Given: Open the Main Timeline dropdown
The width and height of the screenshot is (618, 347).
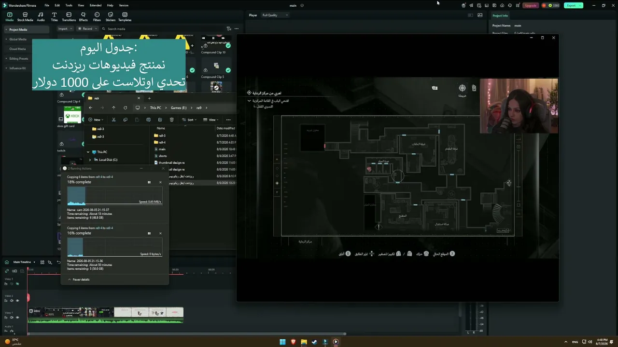Looking at the screenshot, I should (24, 262).
